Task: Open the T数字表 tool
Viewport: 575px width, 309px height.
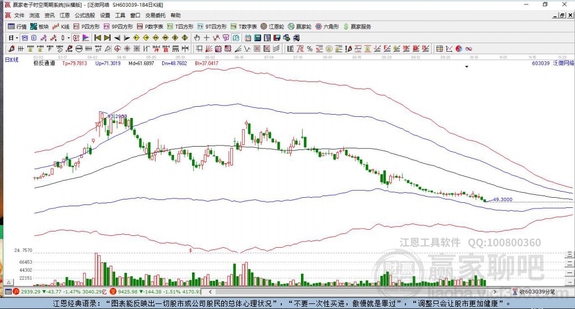Action: [244, 26]
